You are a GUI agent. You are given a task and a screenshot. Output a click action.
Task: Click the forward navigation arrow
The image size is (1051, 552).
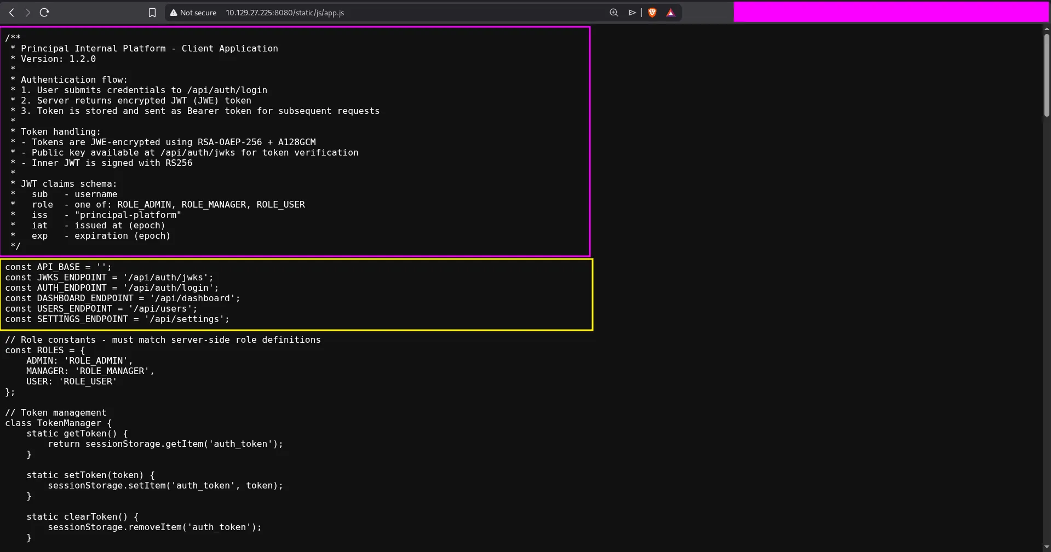pyautogui.click(x=27, y=13)
